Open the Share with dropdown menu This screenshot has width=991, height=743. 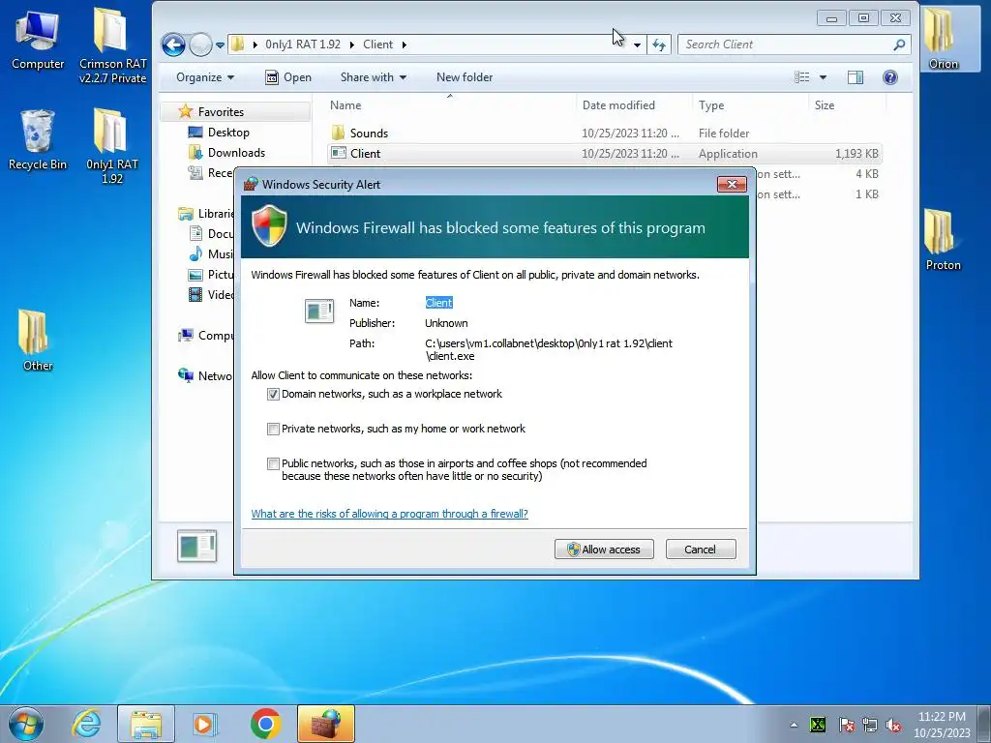pos(373,77)
